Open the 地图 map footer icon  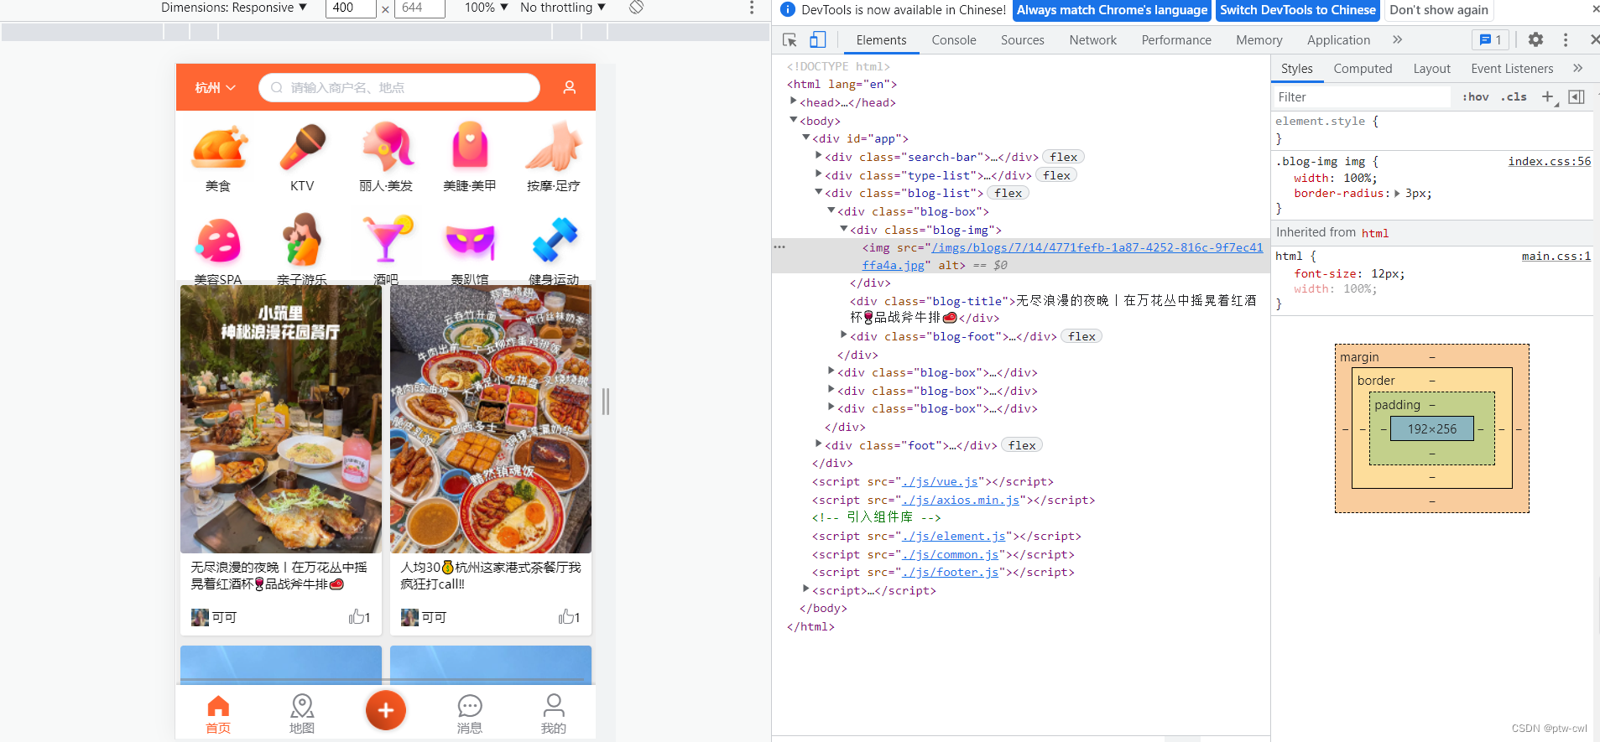point(302,714)
